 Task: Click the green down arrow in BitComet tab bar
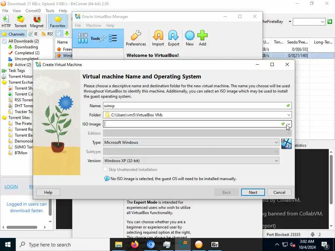(x=67, y=34)
